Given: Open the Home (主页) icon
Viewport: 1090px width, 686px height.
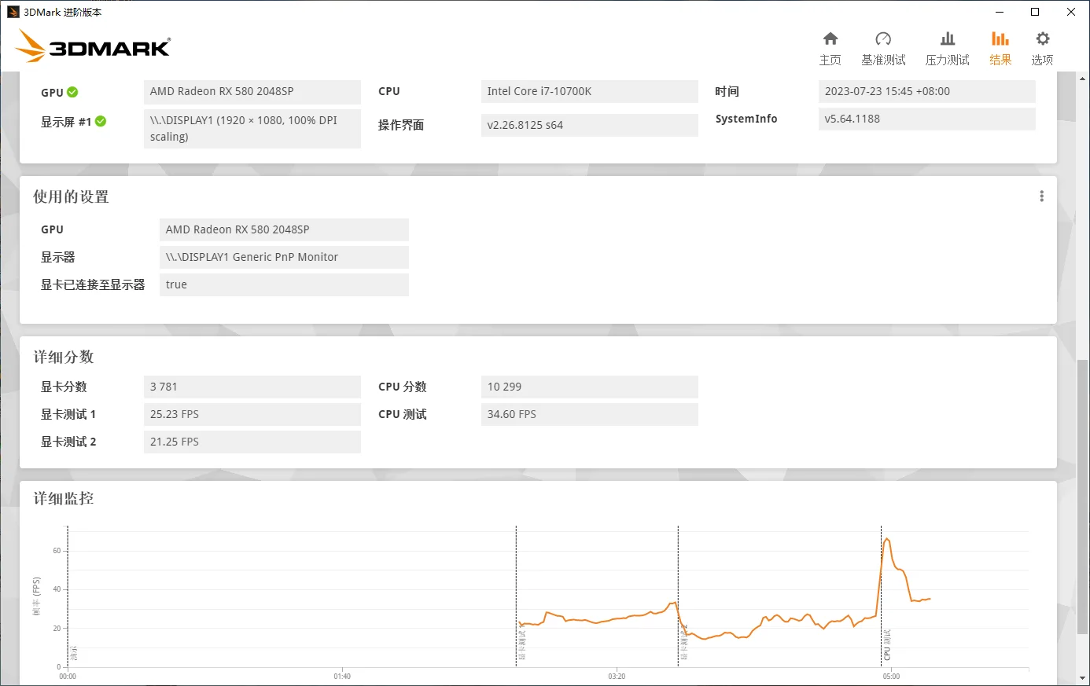Looking at the screenshot, I should tap(830, 39).
